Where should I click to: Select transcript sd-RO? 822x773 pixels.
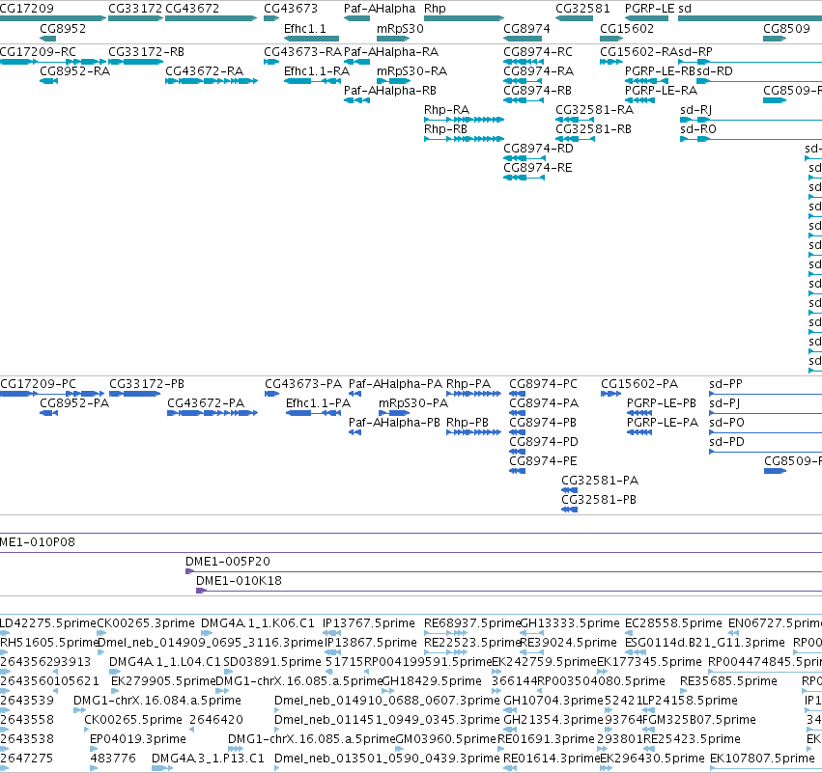(697, 129)
